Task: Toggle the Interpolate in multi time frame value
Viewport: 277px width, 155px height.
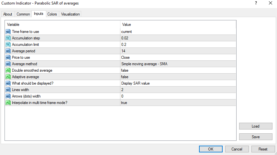Action: click(124, 103)
